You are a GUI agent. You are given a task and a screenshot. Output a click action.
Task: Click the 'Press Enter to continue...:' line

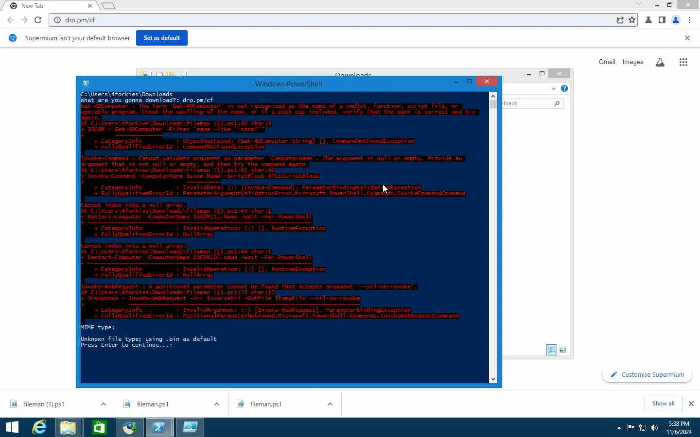point(126,345)
